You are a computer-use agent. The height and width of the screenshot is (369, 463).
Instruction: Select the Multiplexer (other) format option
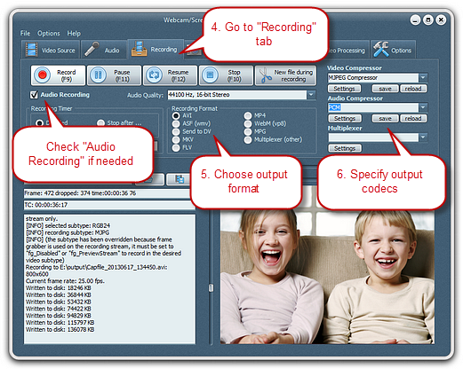[x=248, y=139]
